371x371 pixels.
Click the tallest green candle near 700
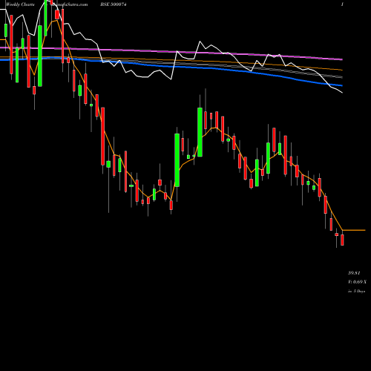point(177,160)
